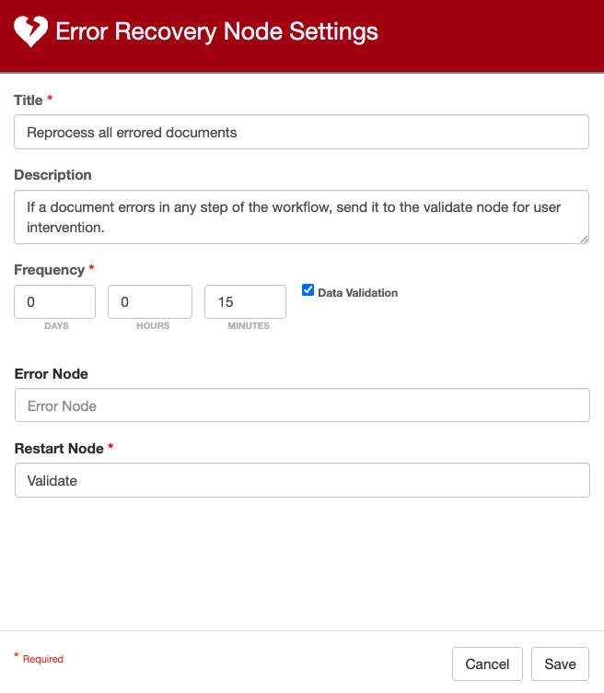Focus the Title input field

pyautogui.click(x=301, y=132)
